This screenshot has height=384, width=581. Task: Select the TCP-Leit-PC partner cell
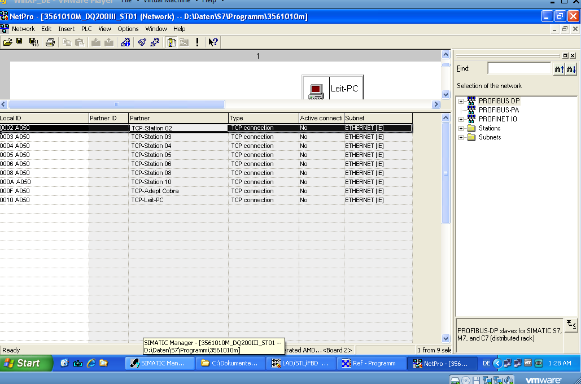[178, 200]
